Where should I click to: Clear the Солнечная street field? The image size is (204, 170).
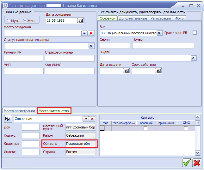click(92, 119)
